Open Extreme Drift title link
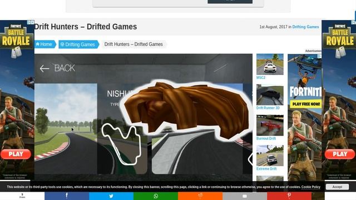Viewport: 356px width, 200px height. [266, 169]
